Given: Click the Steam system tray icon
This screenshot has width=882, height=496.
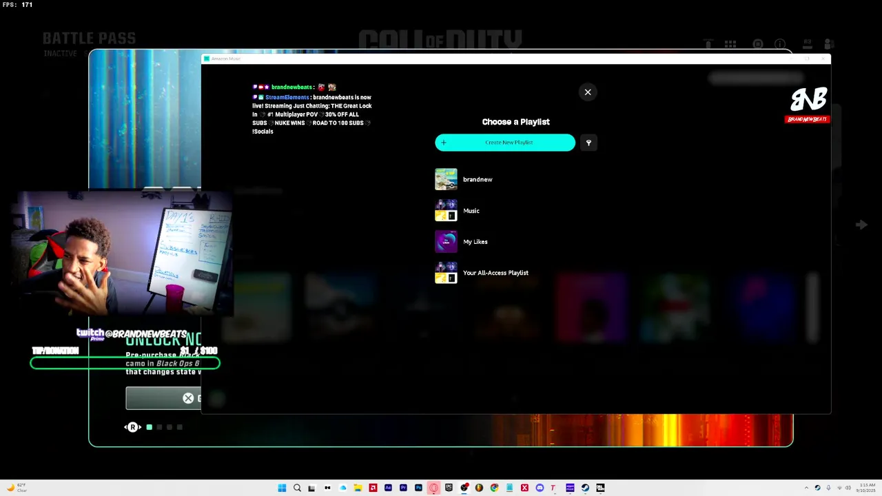Looking at the screenshot, I should (818, 488).
